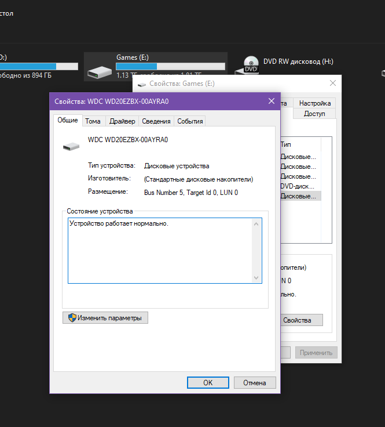Switch to the Тома tab
This screenshot has height=427, width=385.
(93, 121)
